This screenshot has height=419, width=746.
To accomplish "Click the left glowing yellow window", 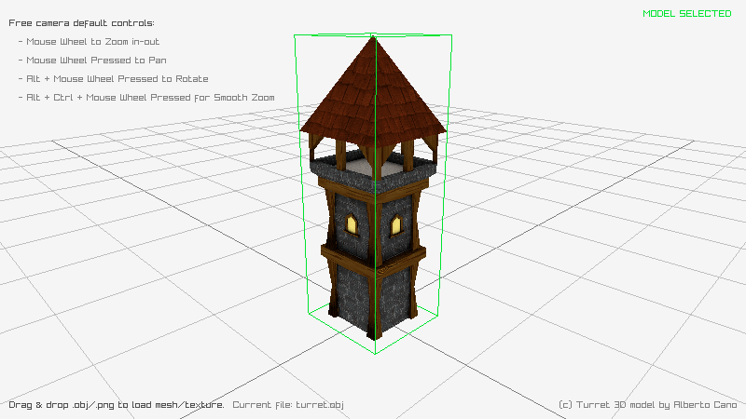I will [x=352, y=223].
